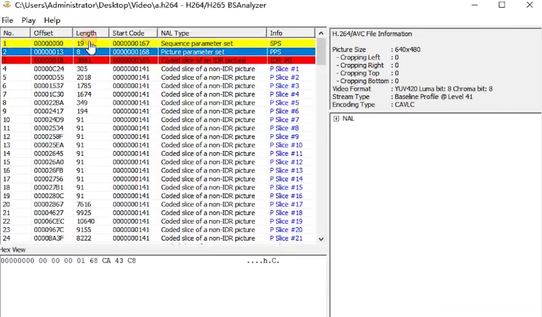
Task: Select the Coded slice of an IDR picture row
Action: 158,61
